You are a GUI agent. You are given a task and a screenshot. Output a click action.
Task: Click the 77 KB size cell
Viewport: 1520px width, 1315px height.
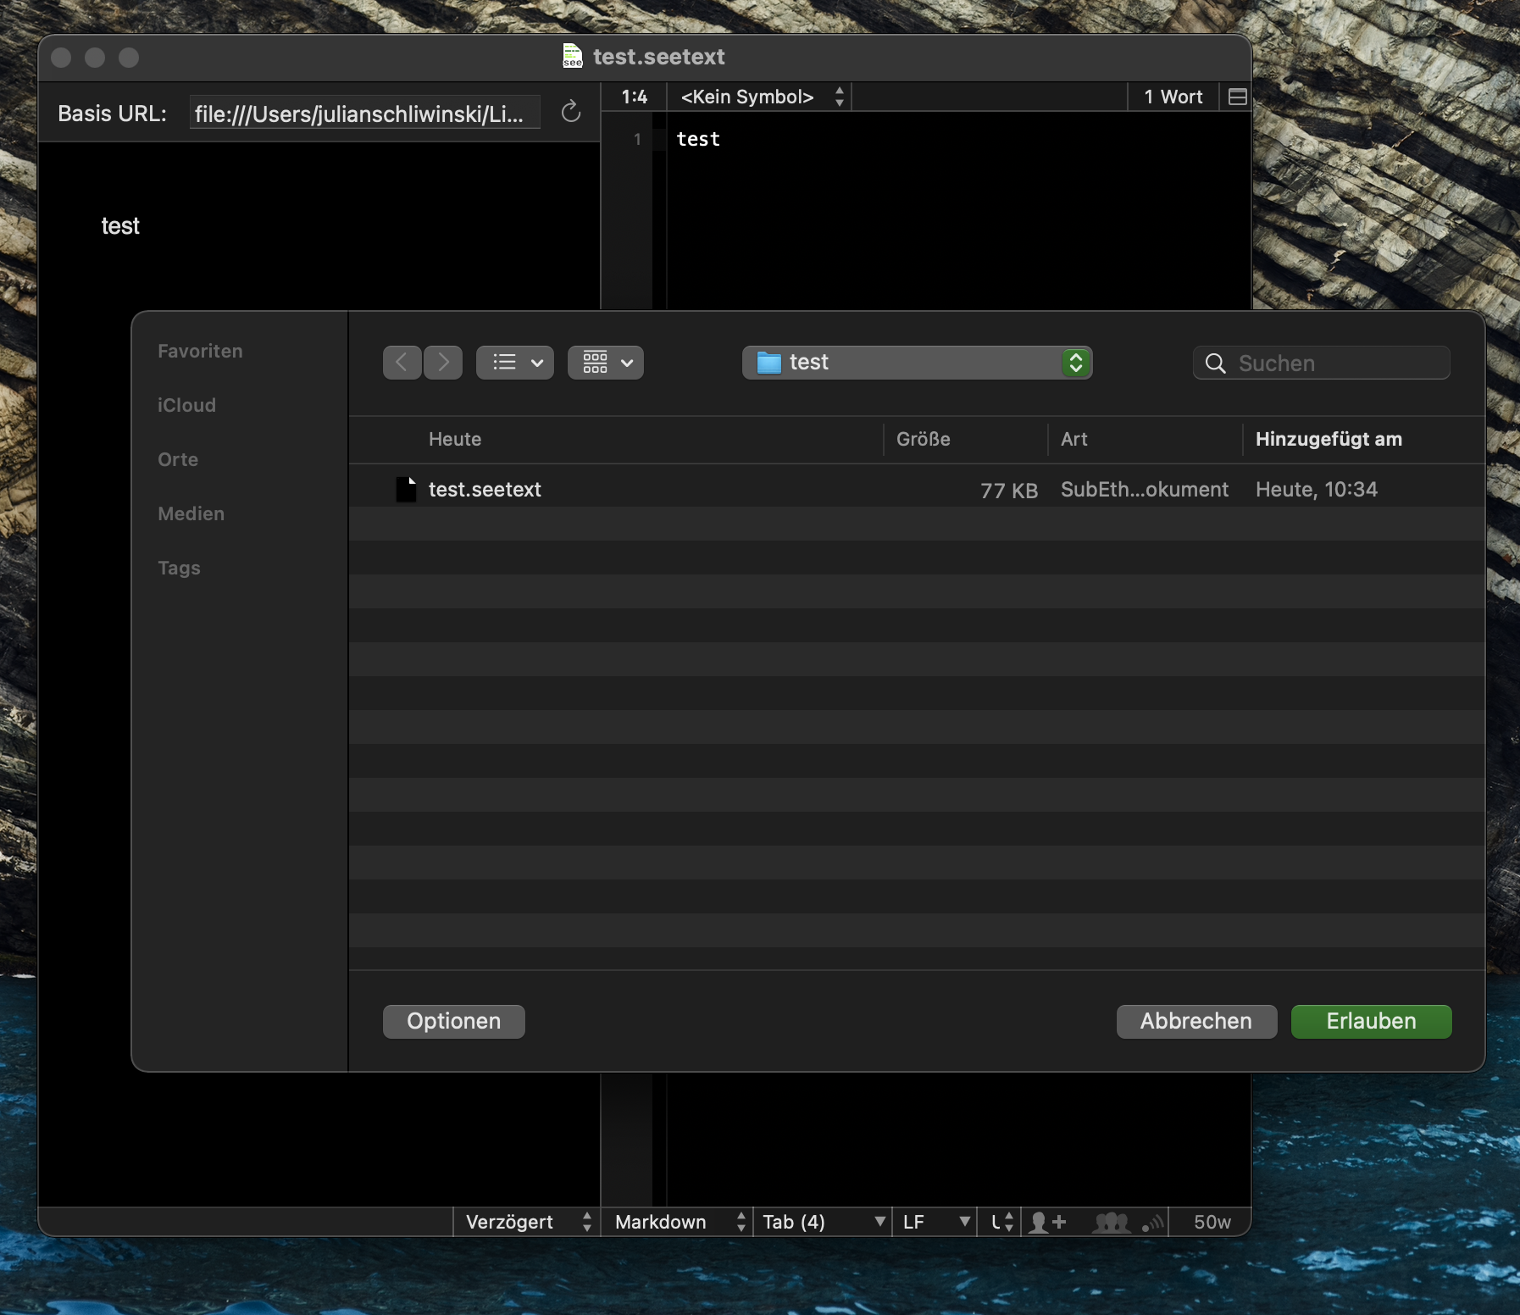(x=1009, y=490)
